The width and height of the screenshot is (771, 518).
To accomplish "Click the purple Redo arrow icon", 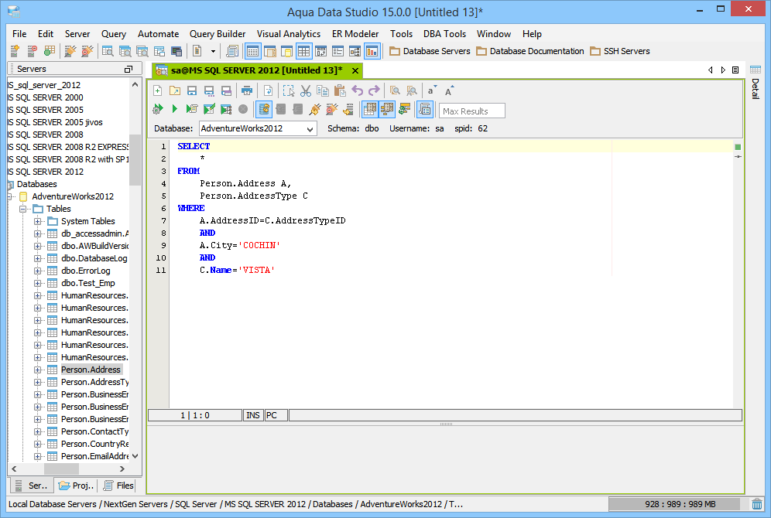I will click(374, 90).
